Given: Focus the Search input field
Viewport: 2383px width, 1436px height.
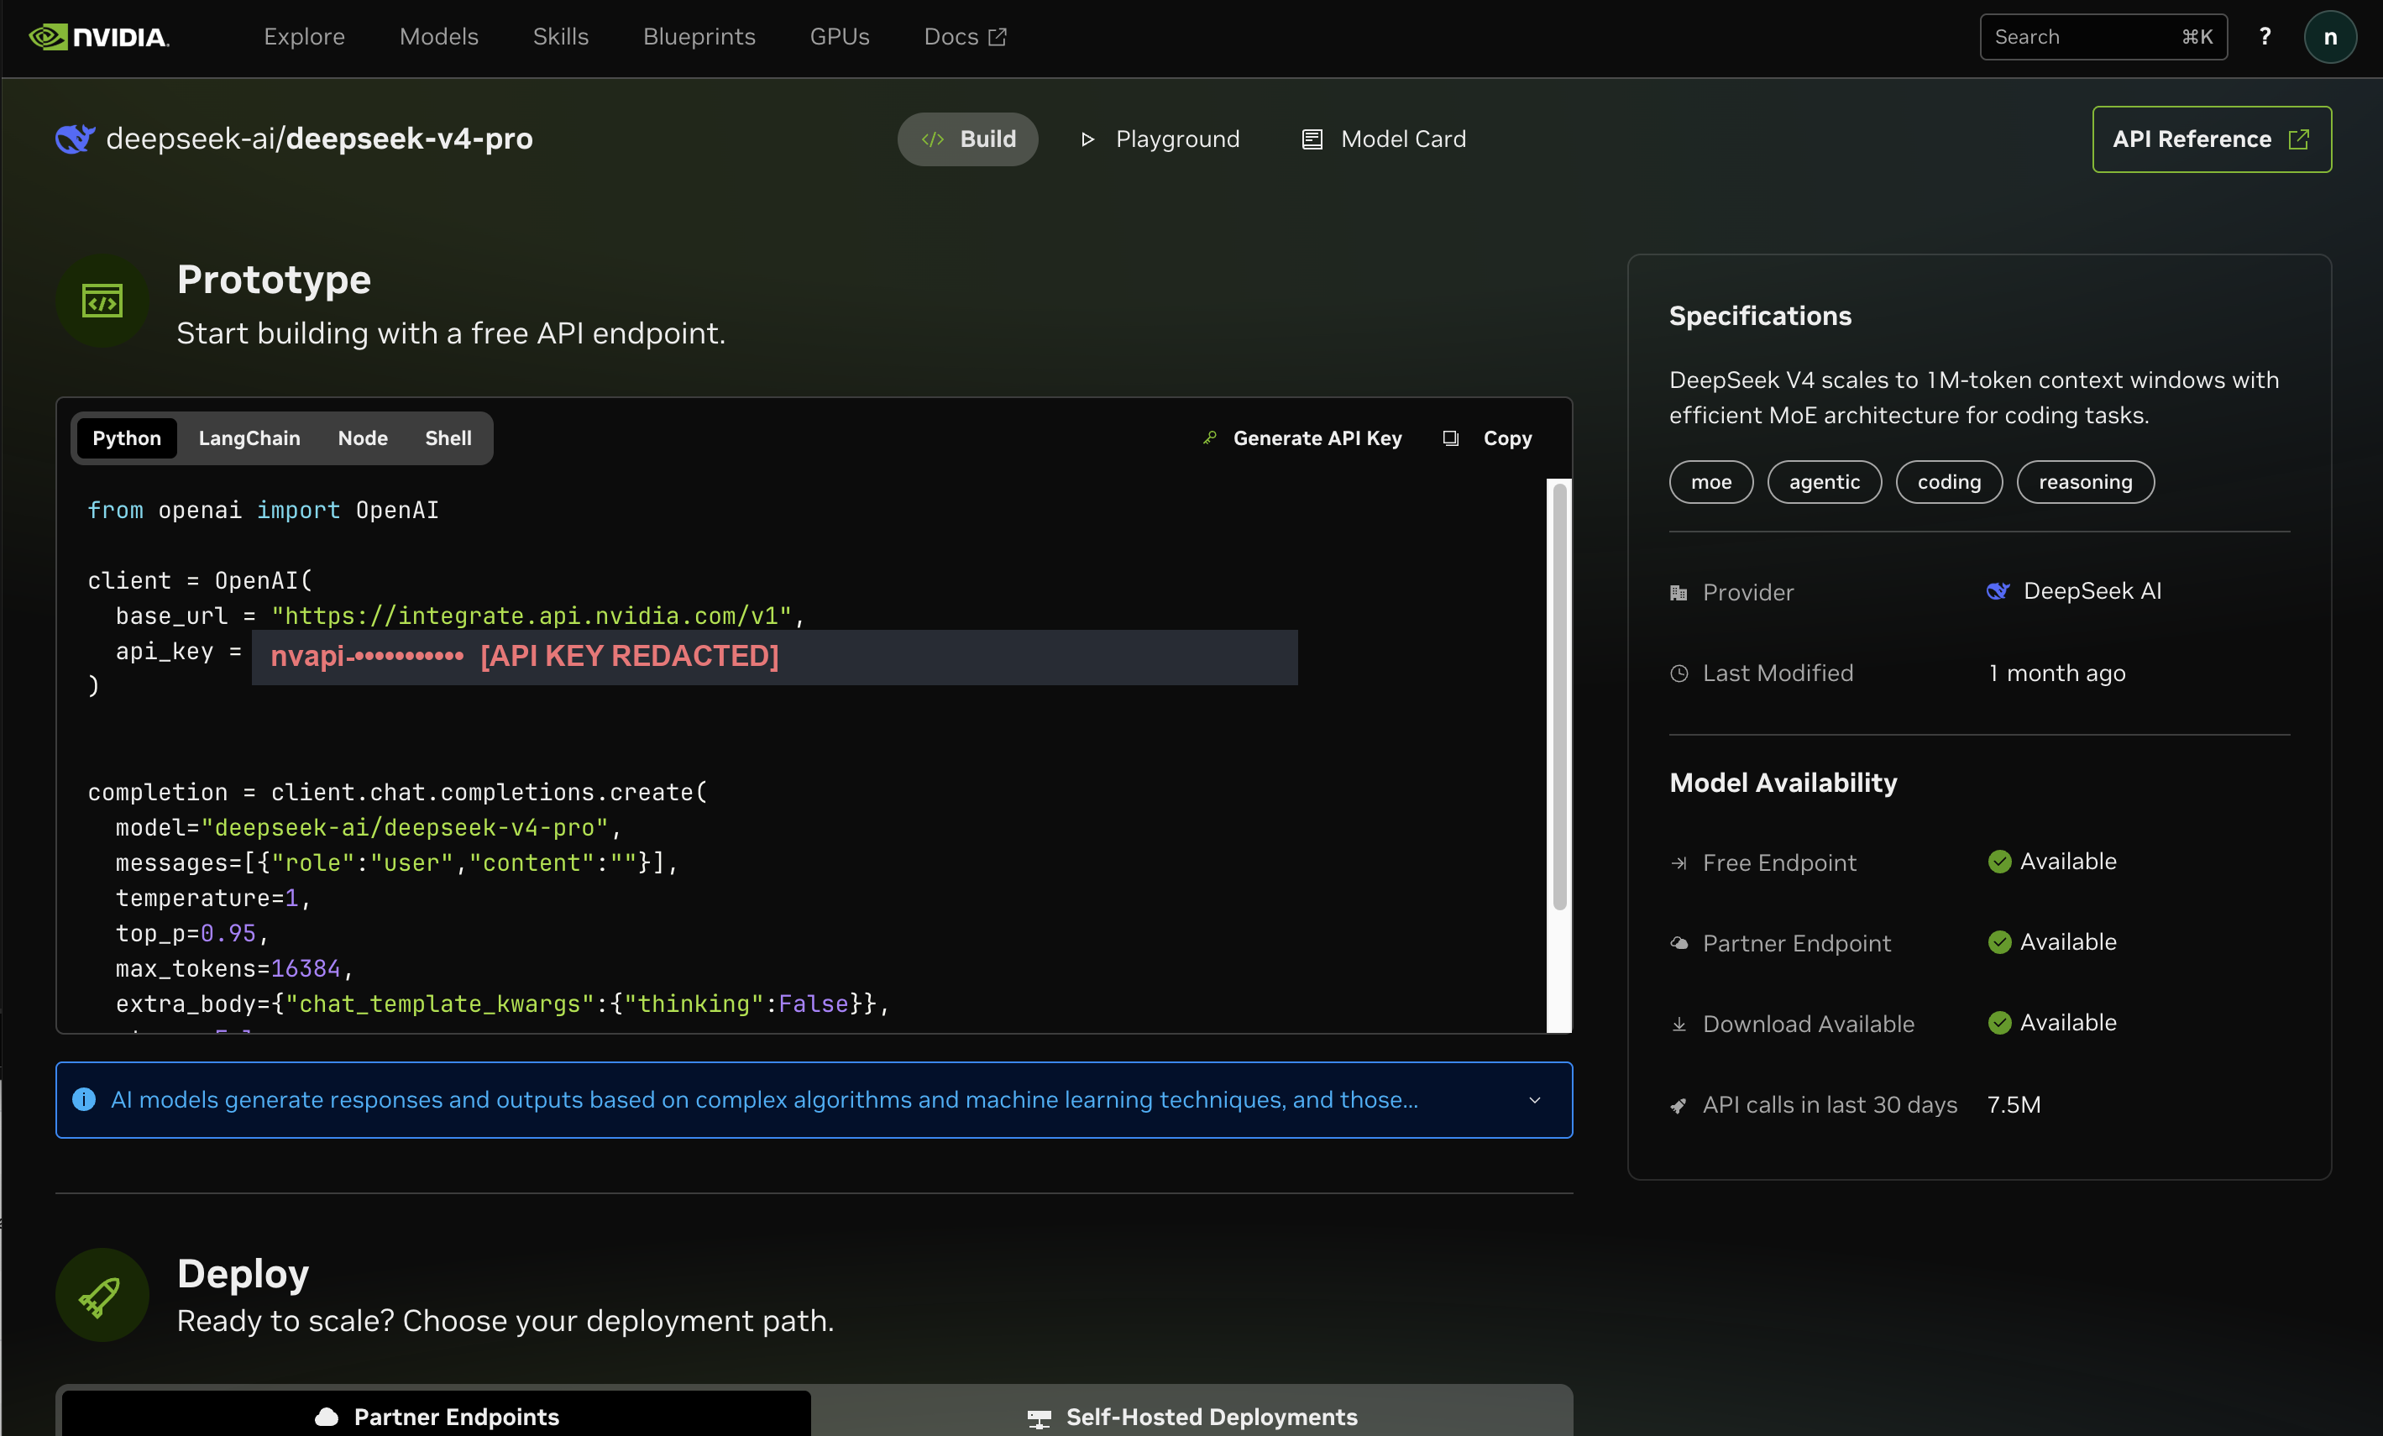Looking at the screenshot, I should (2103, 37).
